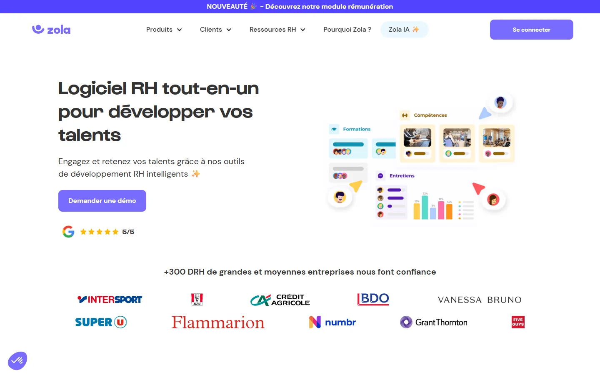The width and height of the screenshot is (600, 375).
Task: Click the bar chart in illustration
Action: (x=433, y=207)
